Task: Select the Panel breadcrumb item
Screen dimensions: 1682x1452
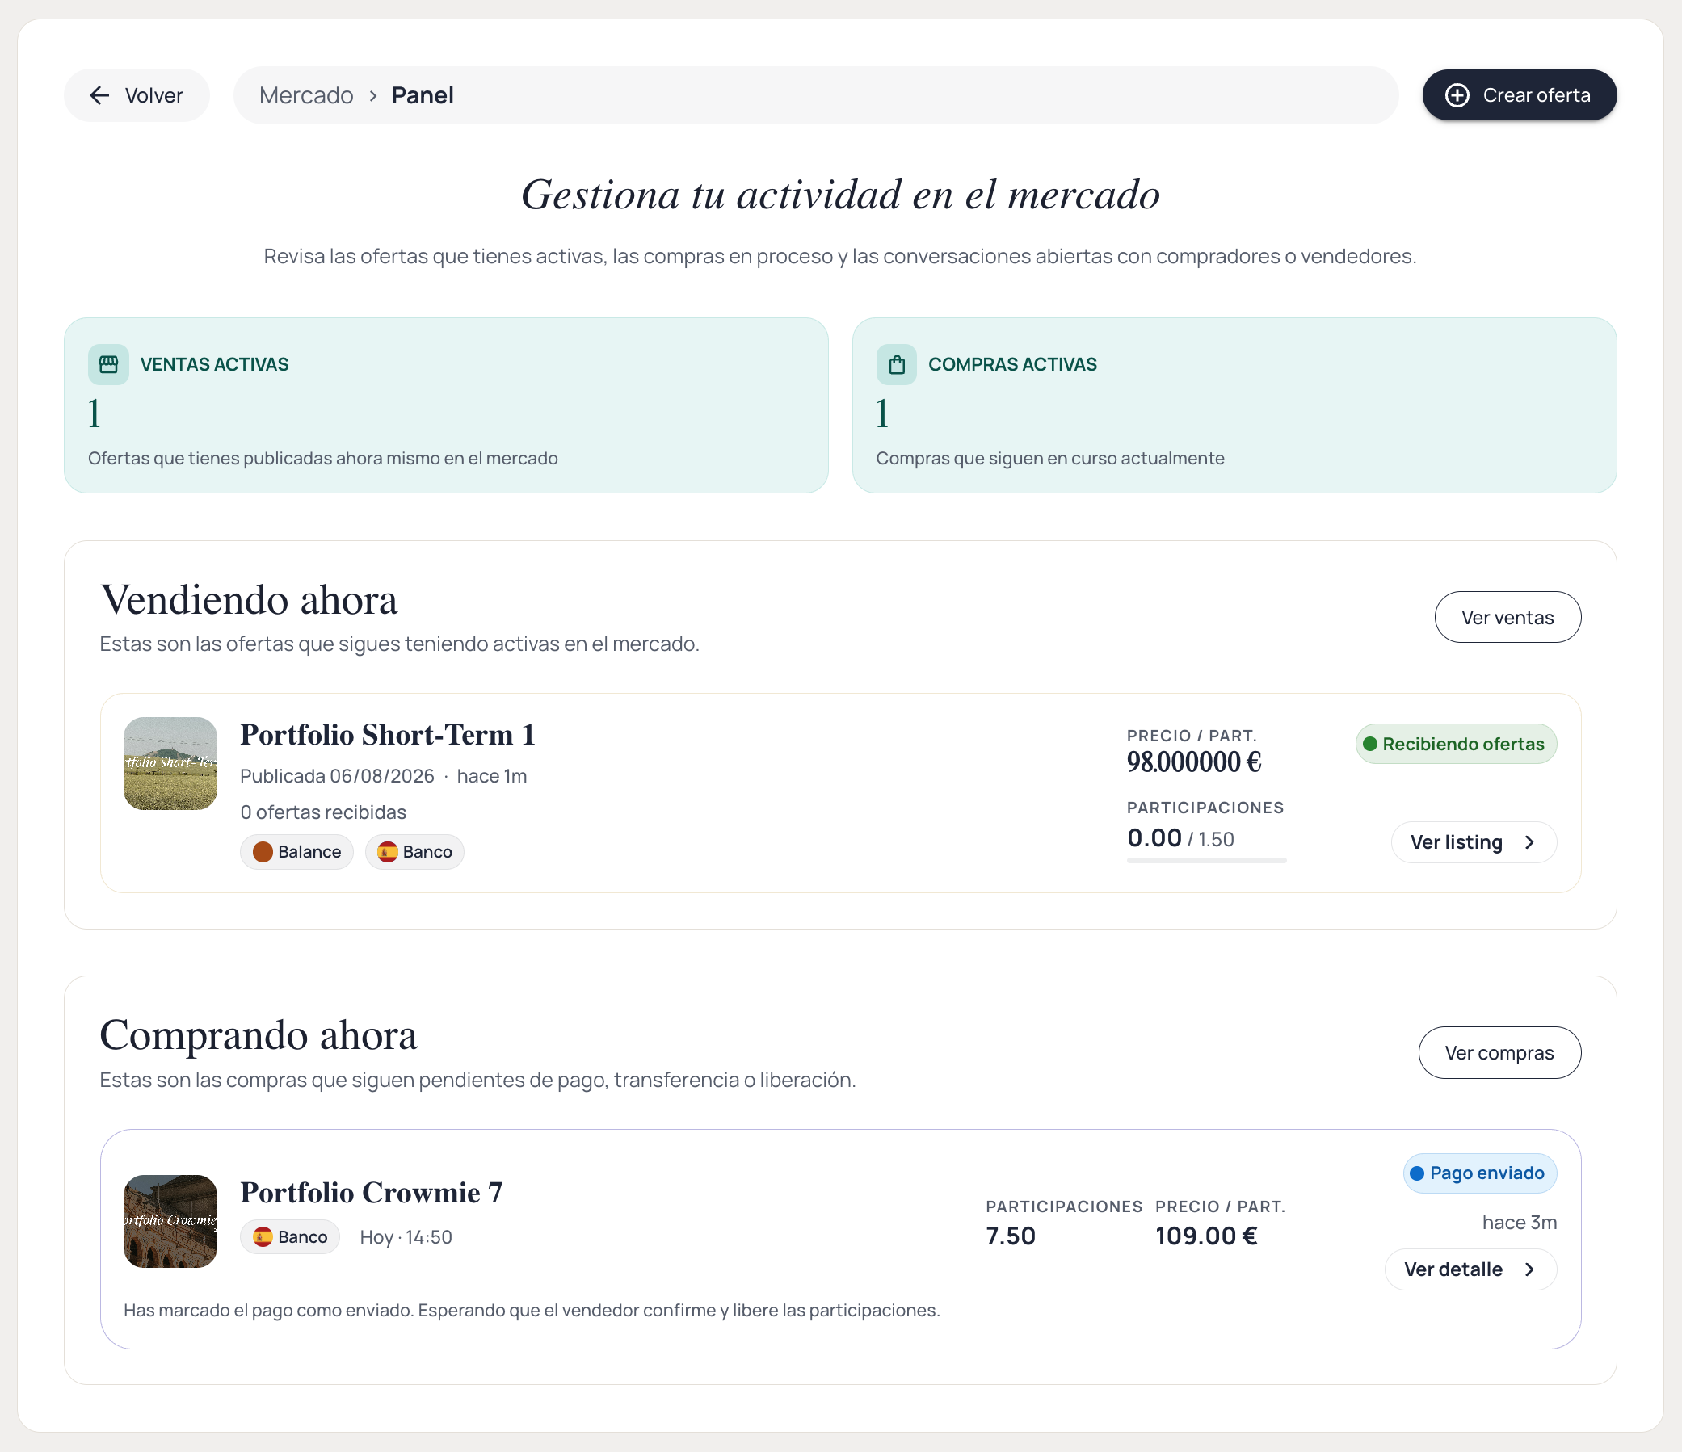Action: [x=423, y=96]
